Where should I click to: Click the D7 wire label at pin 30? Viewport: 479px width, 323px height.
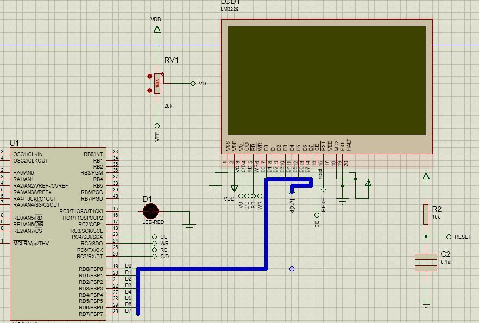128,311
